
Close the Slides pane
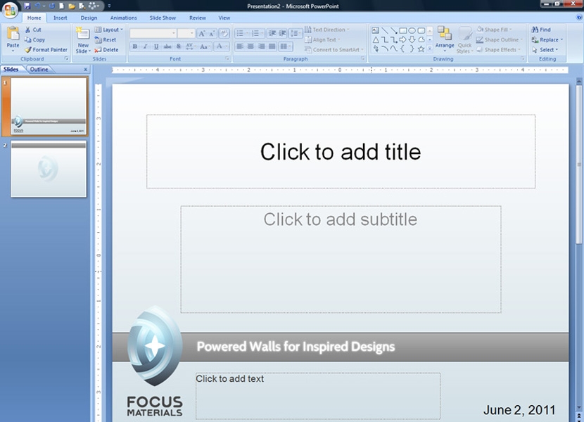click(x=85, y=69)
